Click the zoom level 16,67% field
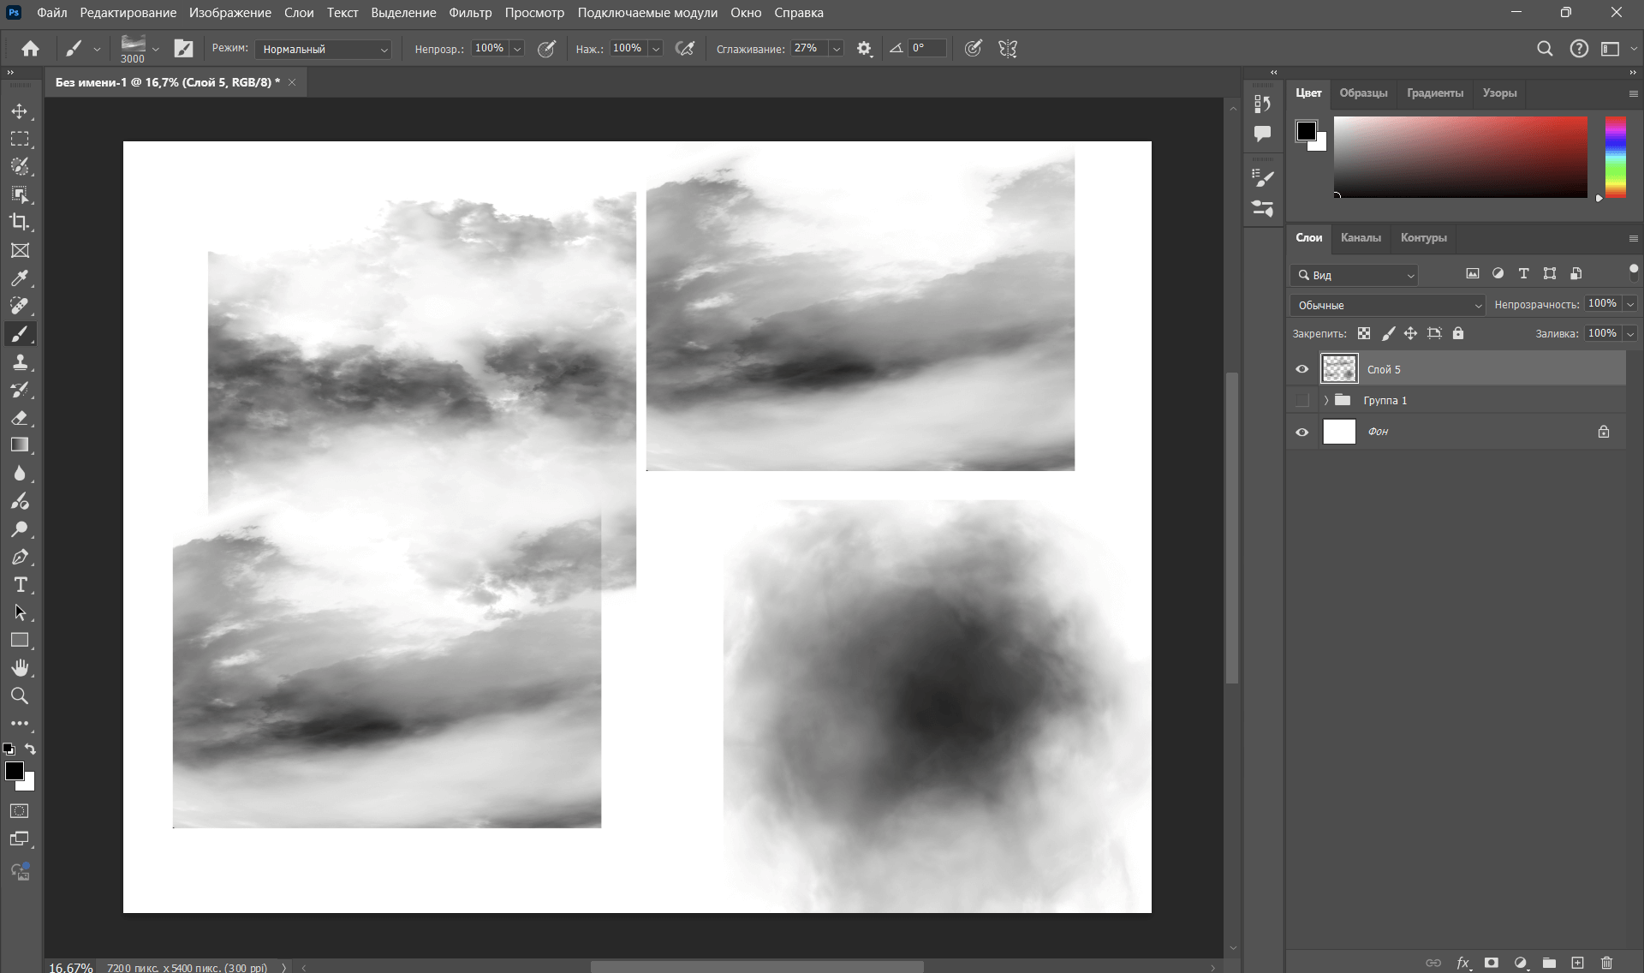Image resolution: width=1644 pixels, height=973 pixels. click(70, 967)
